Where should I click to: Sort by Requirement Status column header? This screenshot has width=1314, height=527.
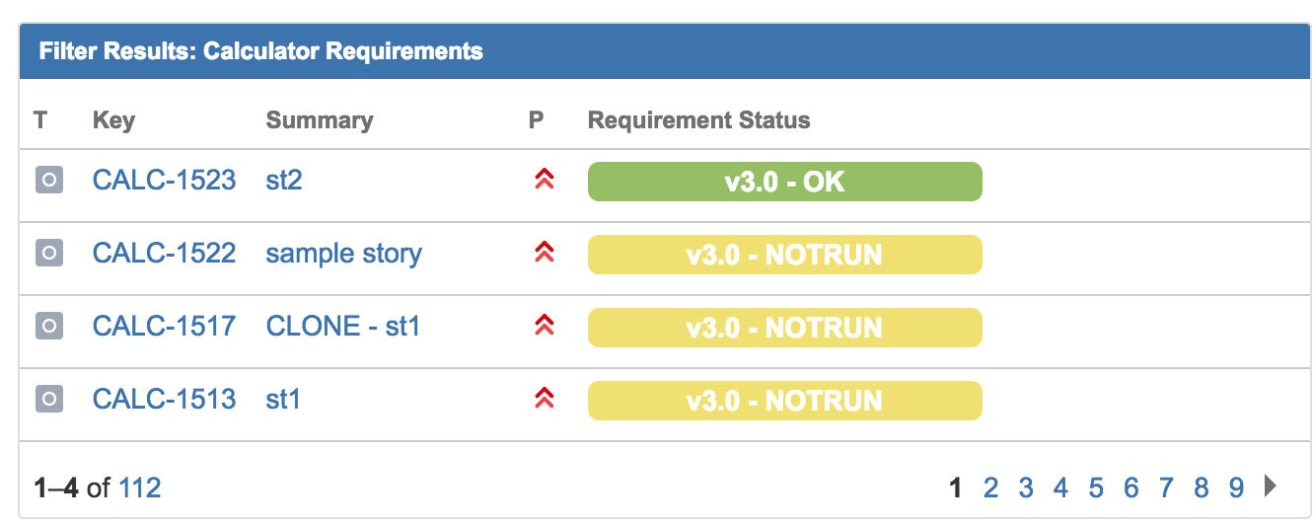click(x=698, y=120)
